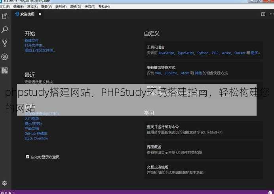Image resolution: width=274 pixels, height=194 pixels.
Task: Open the Stack Overflow link
Action: point(36,139)
